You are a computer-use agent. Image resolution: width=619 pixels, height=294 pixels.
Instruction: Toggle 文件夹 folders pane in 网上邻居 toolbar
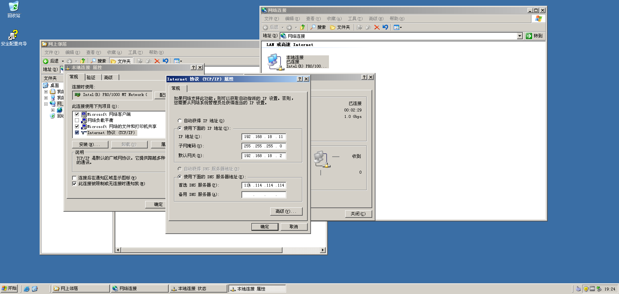tap(121, 61)
